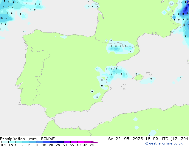The height and width of the screenshot is (146, 189).
Task: Click the 30–35 mm purple legend box
Action: pos(67,142)
